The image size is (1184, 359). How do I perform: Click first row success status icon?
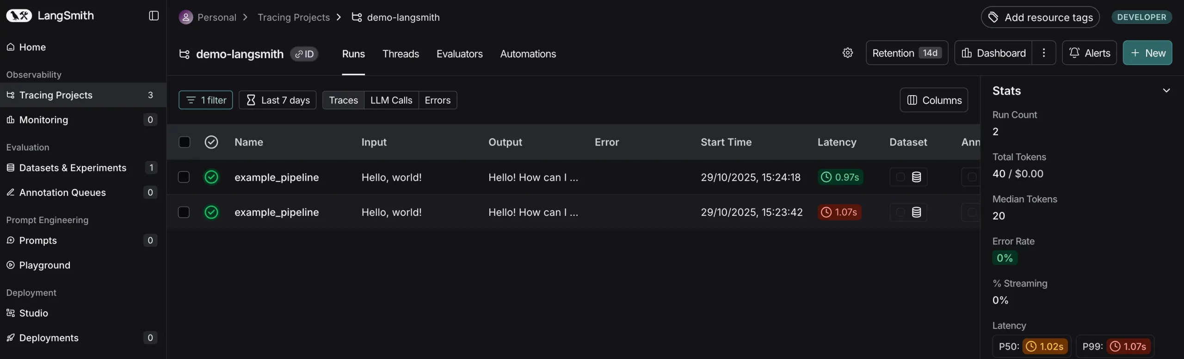[x=211, y=177]
